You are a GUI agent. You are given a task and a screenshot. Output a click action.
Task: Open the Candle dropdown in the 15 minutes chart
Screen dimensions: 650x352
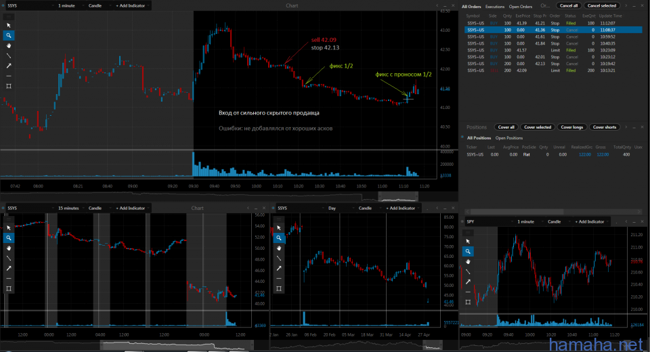coord(99,208)
